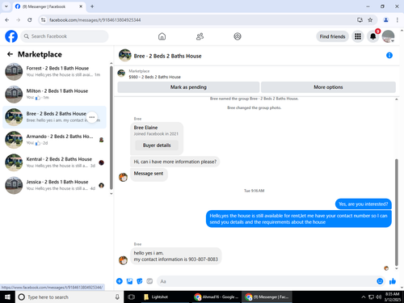Focus the Search Facebook field
Screen dimensions: 404x303
click(65, 36)
